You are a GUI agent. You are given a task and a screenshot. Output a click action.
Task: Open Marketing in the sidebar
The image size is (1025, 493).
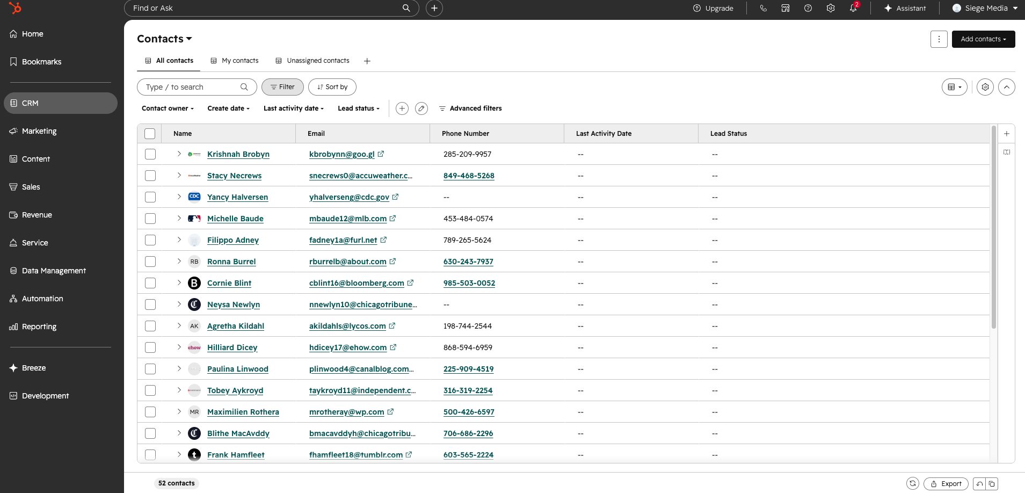tap(61, 131)
